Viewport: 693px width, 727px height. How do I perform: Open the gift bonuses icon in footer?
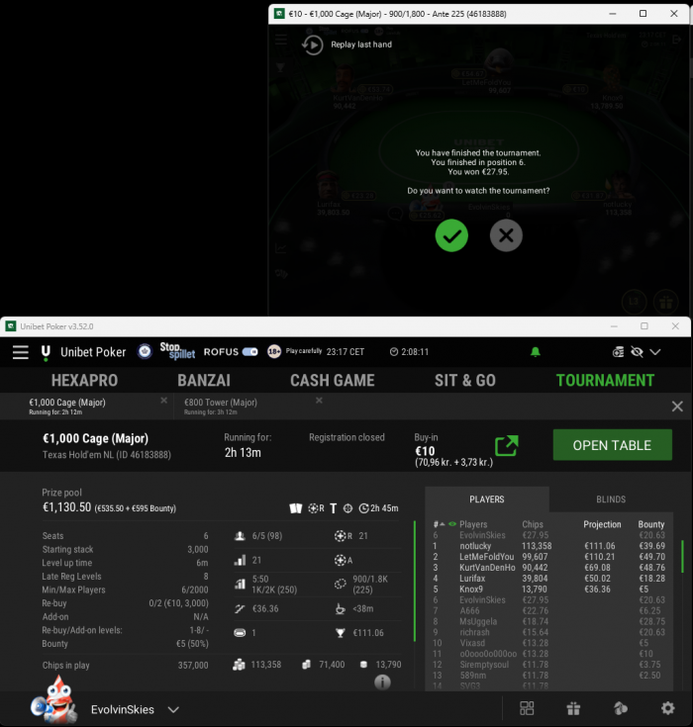click(x=574, y=708)
